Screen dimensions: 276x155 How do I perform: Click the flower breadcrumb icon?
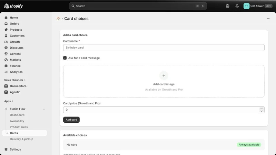pyautogui.click(x=58, y=19)
